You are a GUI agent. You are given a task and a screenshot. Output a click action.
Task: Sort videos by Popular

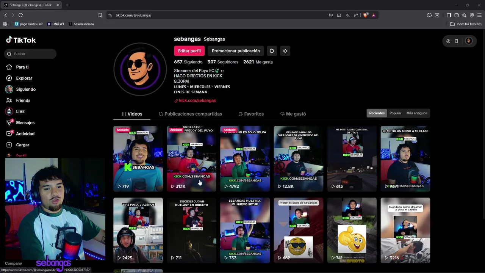coord(395,113)
